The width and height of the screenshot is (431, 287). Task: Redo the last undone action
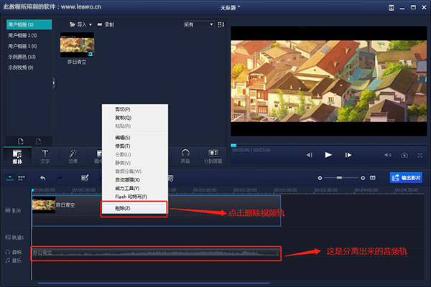pyautogui.click(x=60, y=178)
